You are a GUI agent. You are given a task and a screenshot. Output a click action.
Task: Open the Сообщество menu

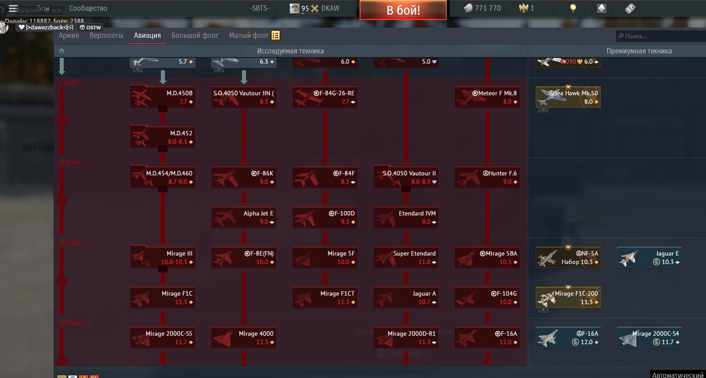click(x=88, y=8)
